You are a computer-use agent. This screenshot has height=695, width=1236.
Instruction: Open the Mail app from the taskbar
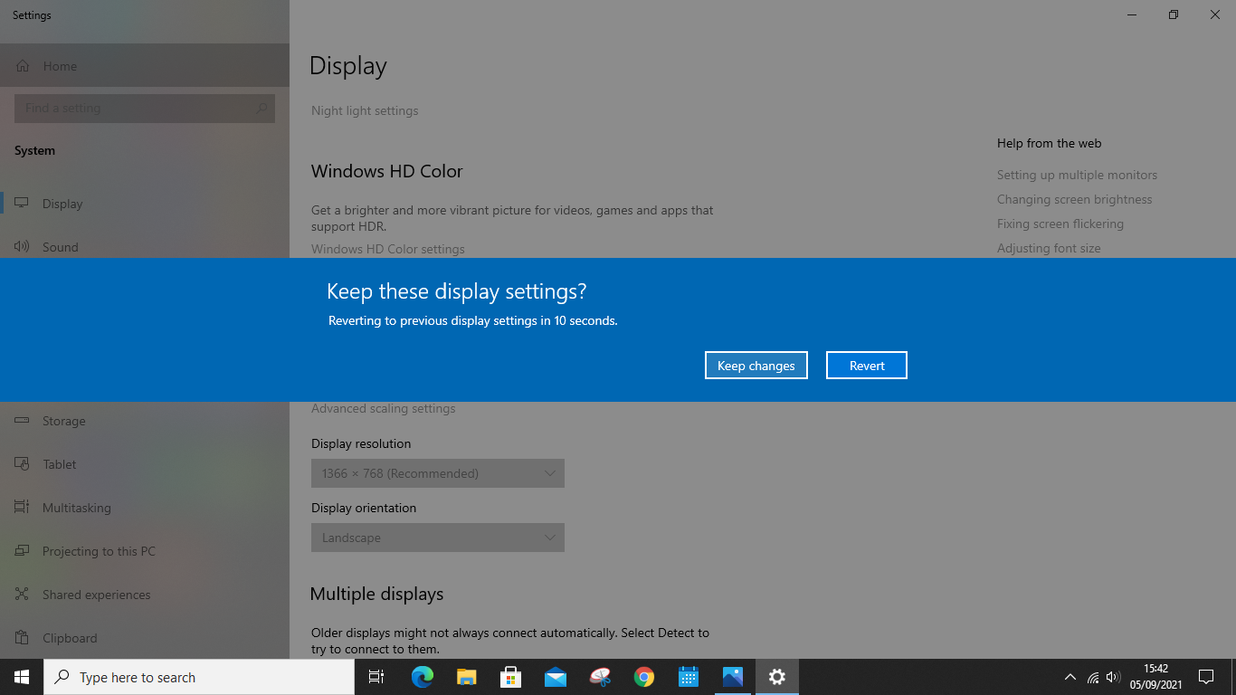point(555,677)
